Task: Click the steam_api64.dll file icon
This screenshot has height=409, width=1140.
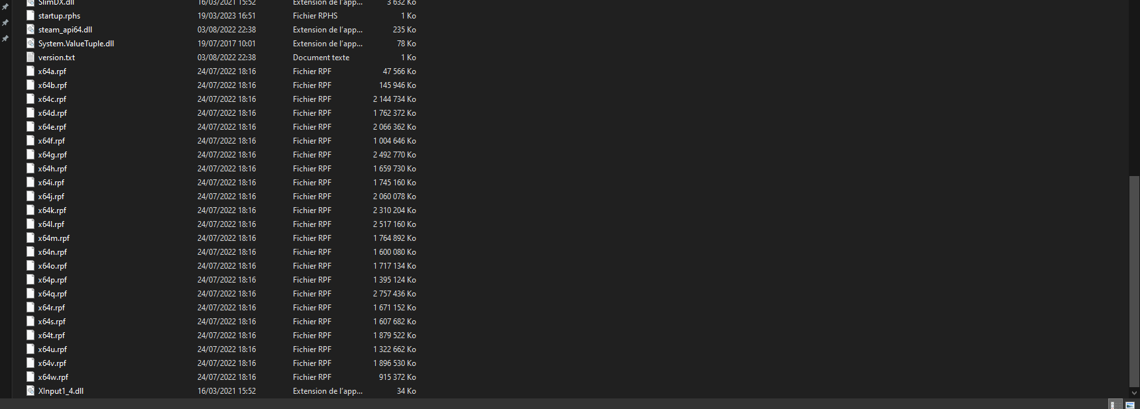Action: (30, 30)
